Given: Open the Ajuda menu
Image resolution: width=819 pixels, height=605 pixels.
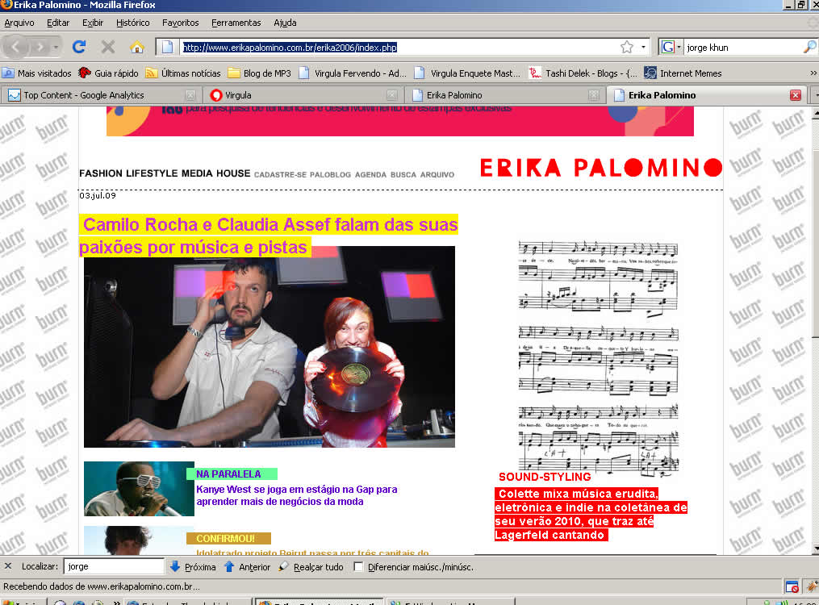Looking at the screenshot, I should point(285,23).
